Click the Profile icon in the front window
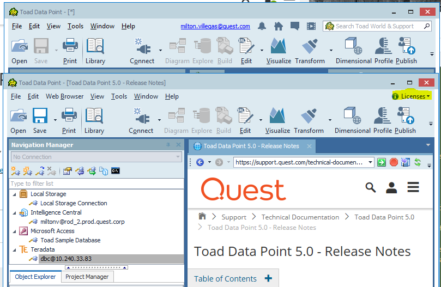The height and width of the screenshot is (287, 441). pyautogui.click(x=382, y=115)
